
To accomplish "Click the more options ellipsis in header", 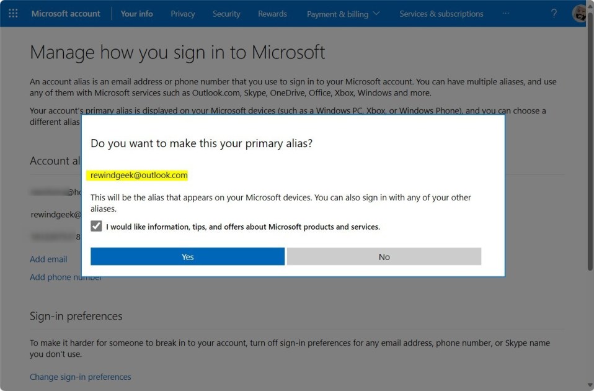I will click(x=506, y=14).
